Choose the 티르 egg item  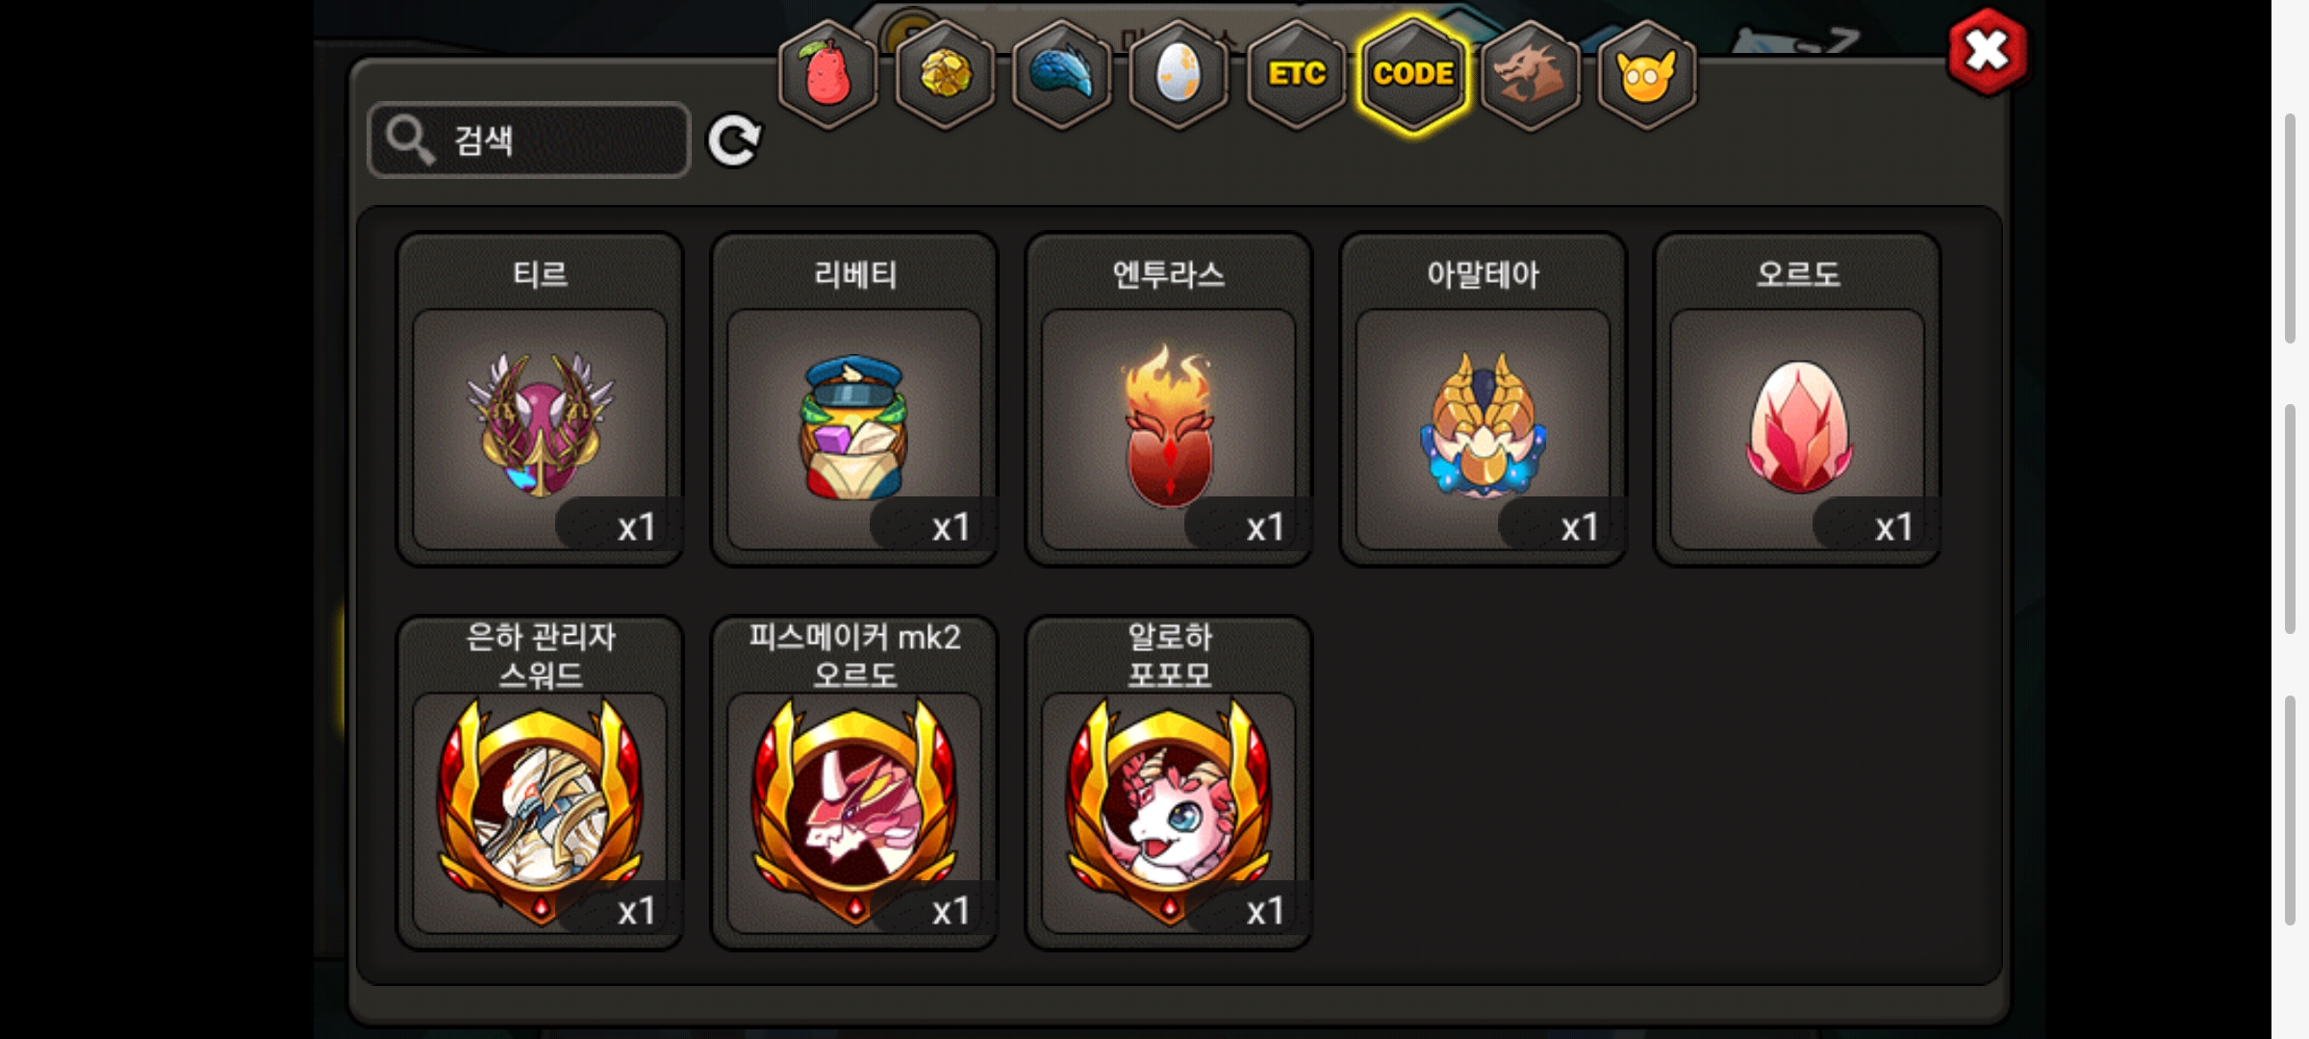tap(540, 399)
